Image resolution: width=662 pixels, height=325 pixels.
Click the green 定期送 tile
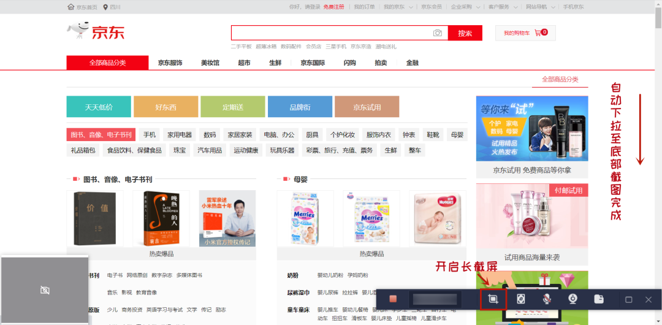pos(233,107)
